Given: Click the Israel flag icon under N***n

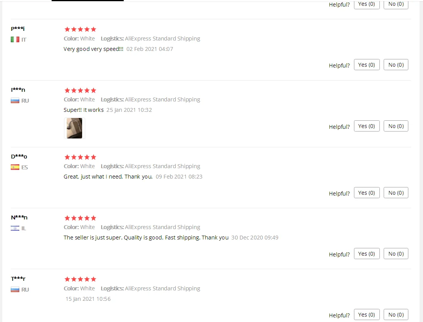Looking at the screenshot, I should [15, 228].
